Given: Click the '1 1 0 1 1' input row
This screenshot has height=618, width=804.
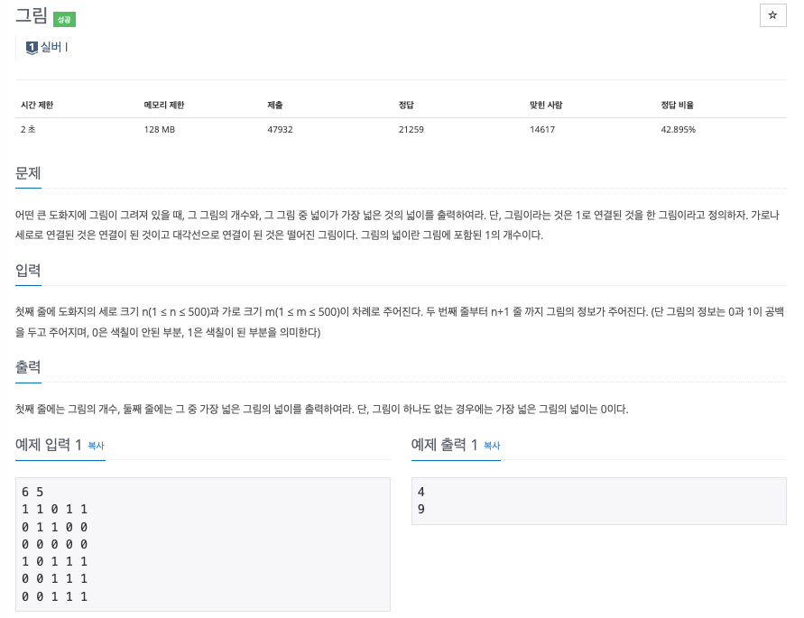Looking at the screenshot, I should tap(55, 509).
